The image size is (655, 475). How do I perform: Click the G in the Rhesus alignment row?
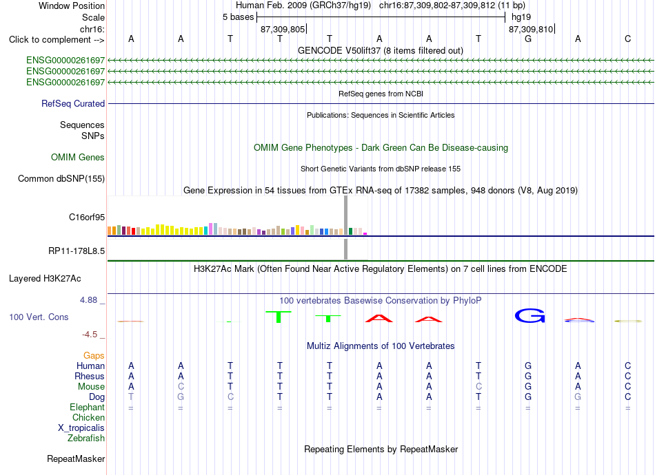point(528,376)
